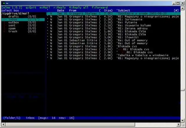Screen dimensions: 186x128
Task: Minimize the terminal window
Action: click(x=174, y=3)
